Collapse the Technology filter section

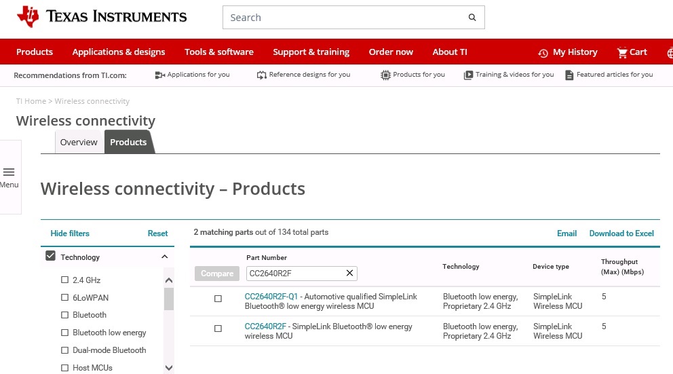click(x=164, y=257)
